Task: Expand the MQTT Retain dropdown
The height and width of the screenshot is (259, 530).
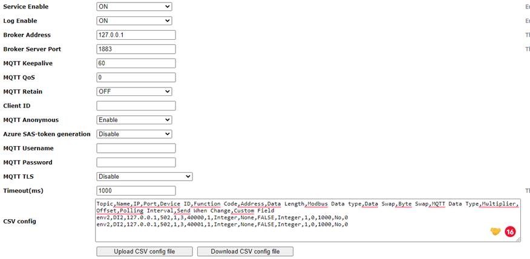Action: pos(134,92)
